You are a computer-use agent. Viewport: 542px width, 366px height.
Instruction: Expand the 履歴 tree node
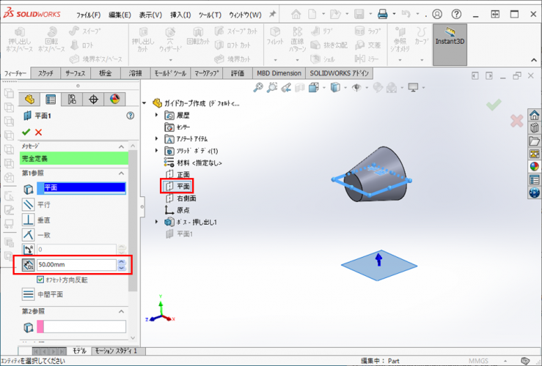[x=157, y=116]
